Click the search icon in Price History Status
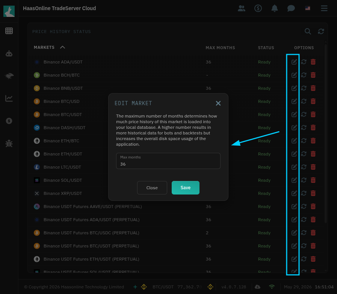 308,32
